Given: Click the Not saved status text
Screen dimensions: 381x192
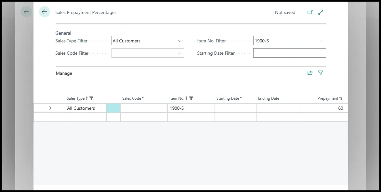Looking at the screenshot, I should point(285,12).
